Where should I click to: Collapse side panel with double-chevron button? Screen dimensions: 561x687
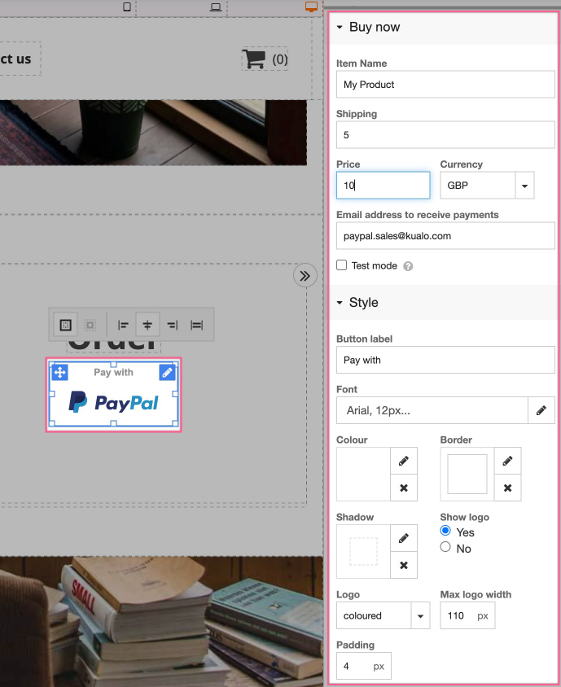[x=305, y=276]
